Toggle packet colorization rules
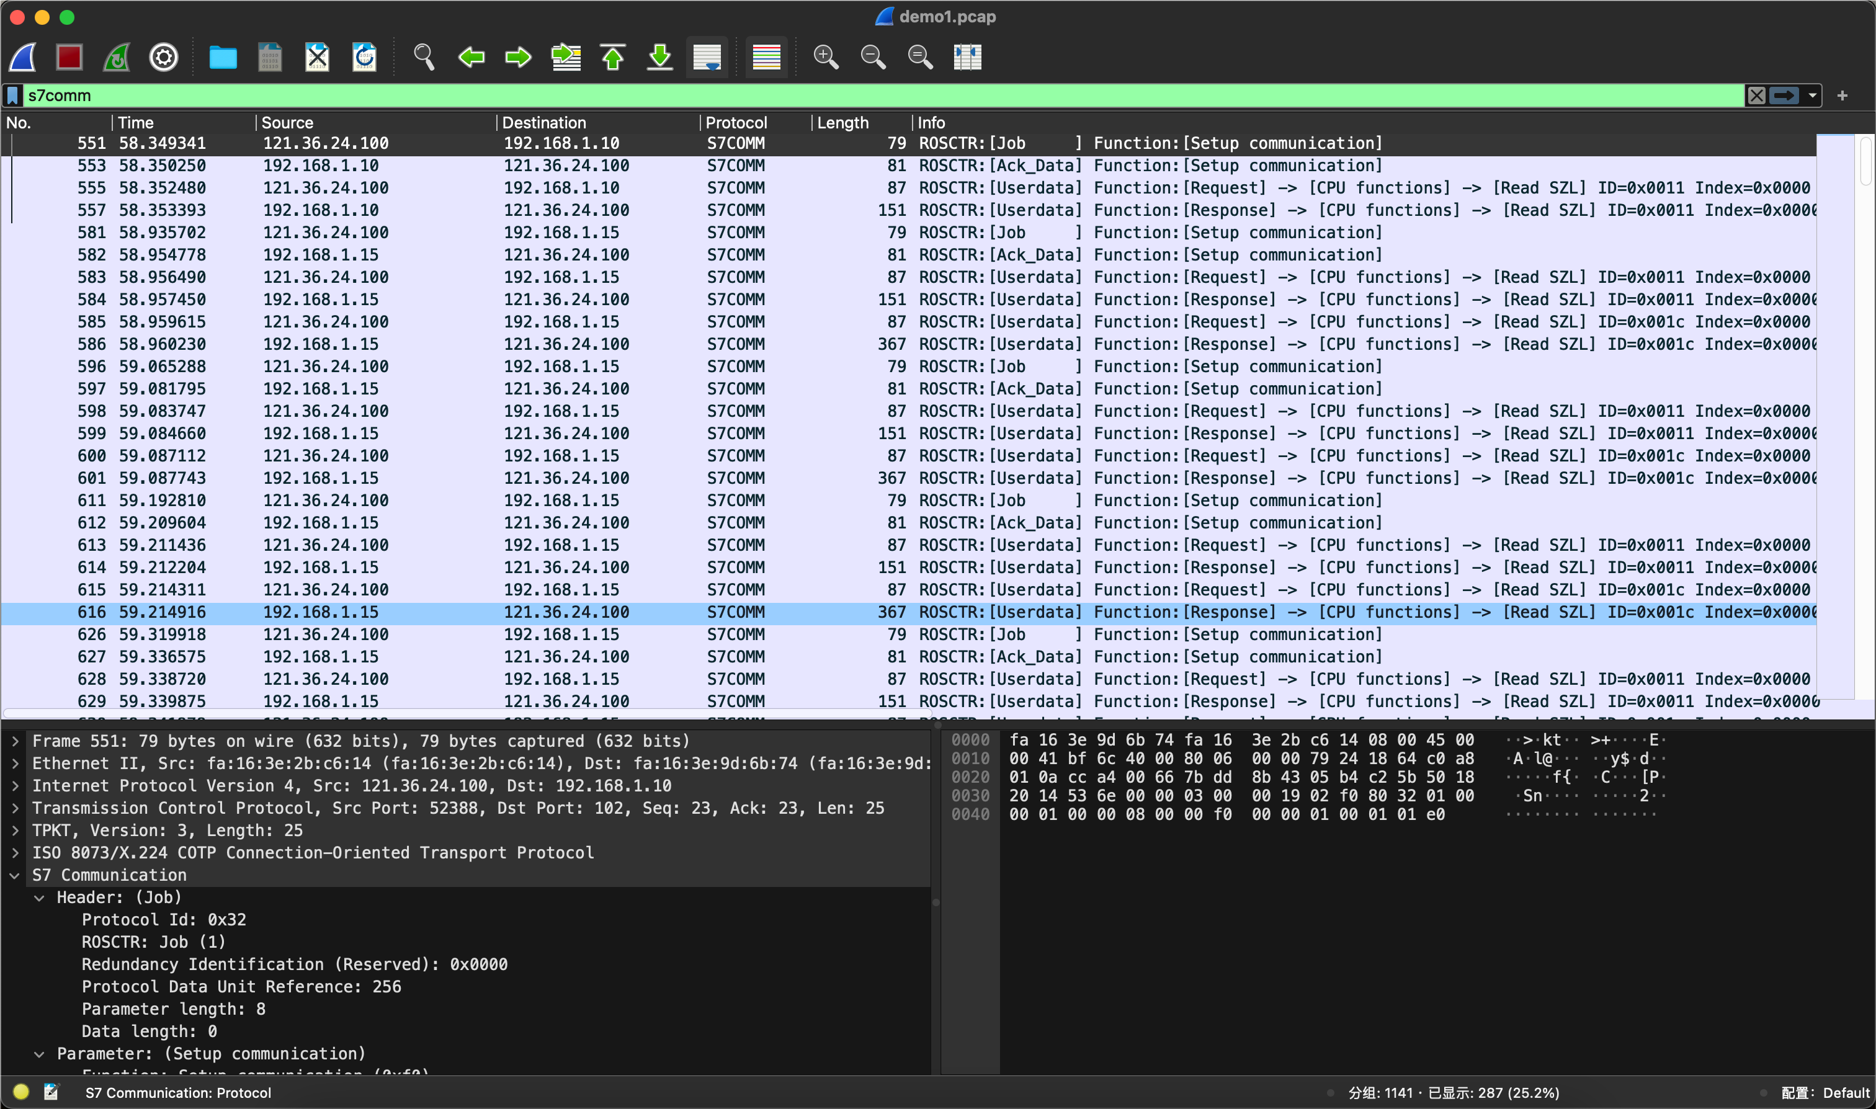Viewport: 1876px width, 1109px height. coord(766,57)
